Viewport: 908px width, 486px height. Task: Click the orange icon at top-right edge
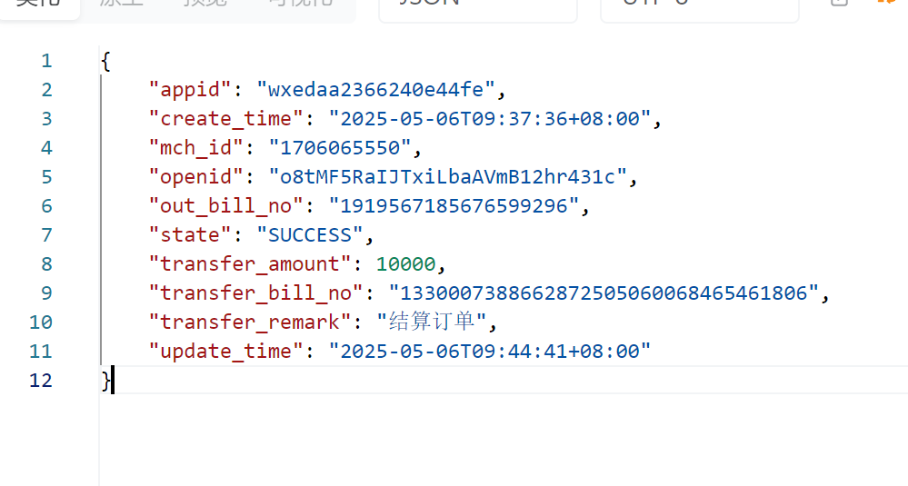pos(887,3)
